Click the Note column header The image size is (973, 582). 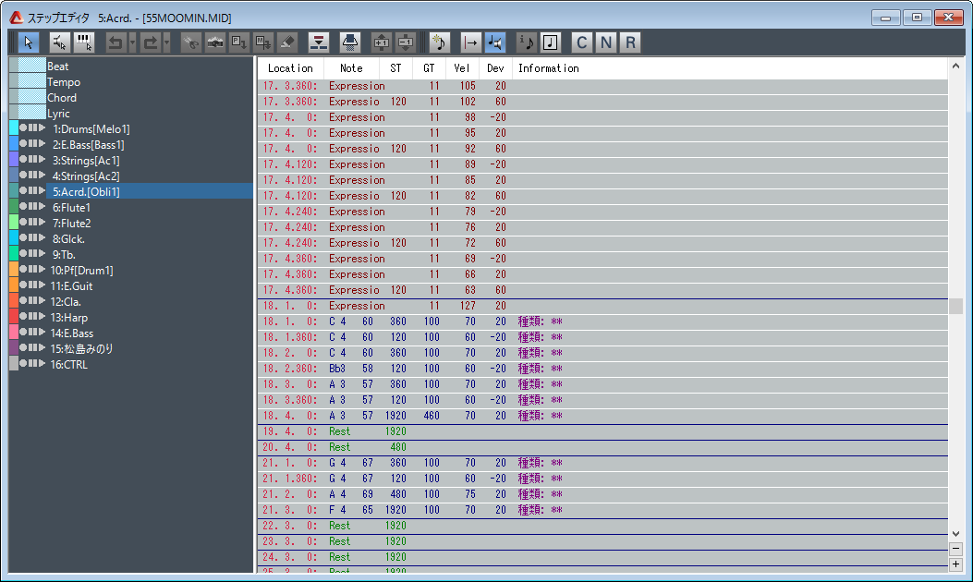[x=351, y=68]
